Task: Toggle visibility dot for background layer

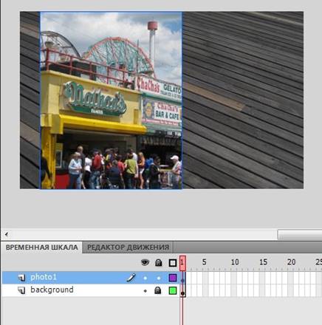Action: click(145, 291)
